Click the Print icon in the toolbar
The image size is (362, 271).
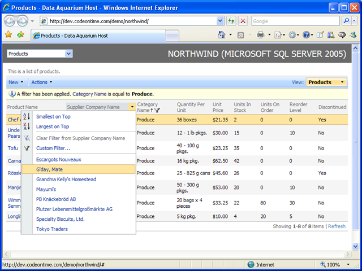(x=260, y=35)
